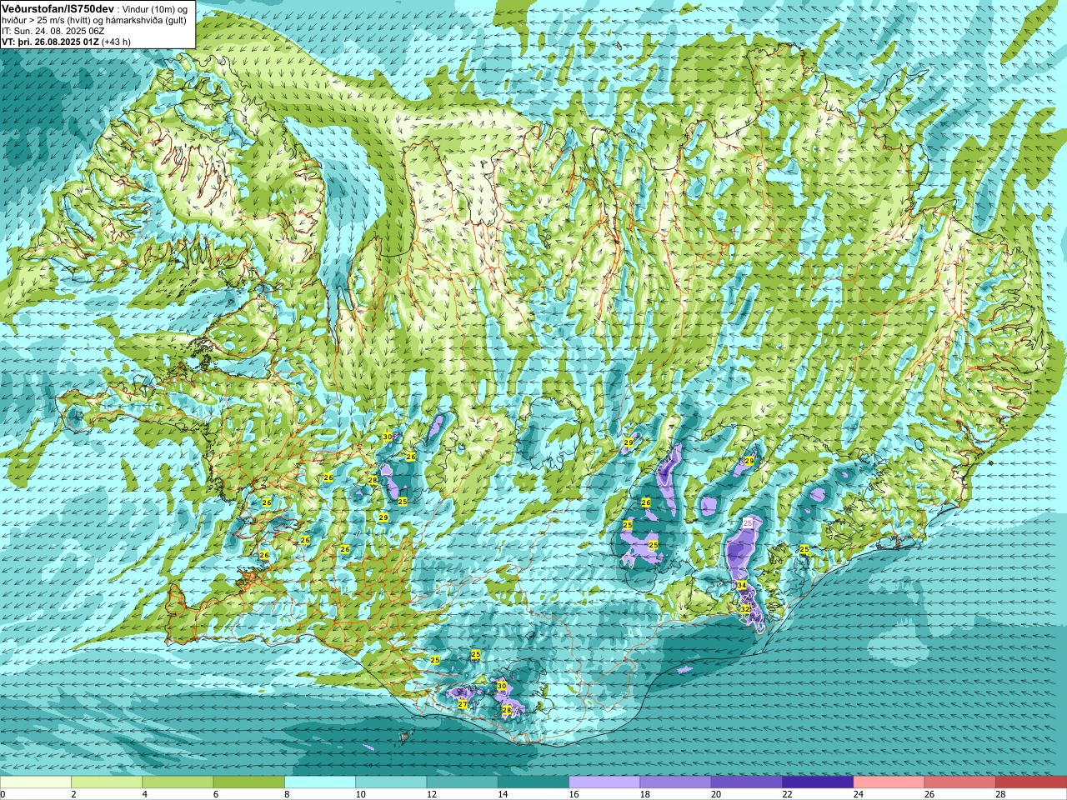
Task: Click the '0' tick on the legend scale
Action: pyautogui.click(x=3, y=794)
